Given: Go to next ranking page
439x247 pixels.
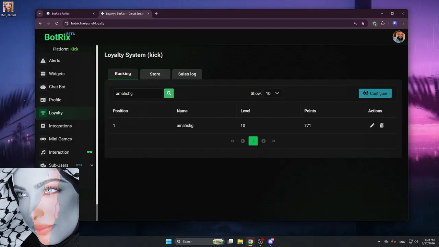Looking at the screenshot, I should click(263, 141).
